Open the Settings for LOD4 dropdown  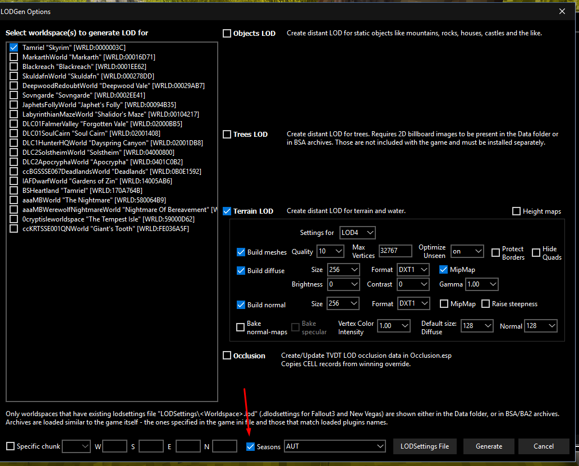coord(357,233)
